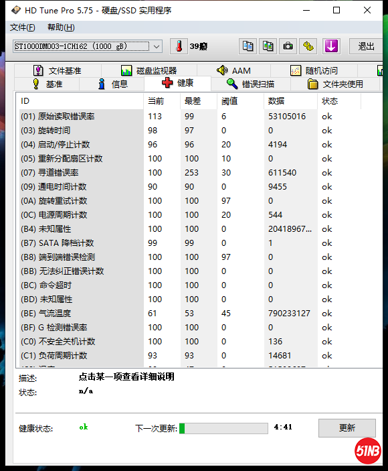388x471 pixels.
Task: Open the drive selection dropdown ST1000DM003
Action: click(x=88, y=46)
